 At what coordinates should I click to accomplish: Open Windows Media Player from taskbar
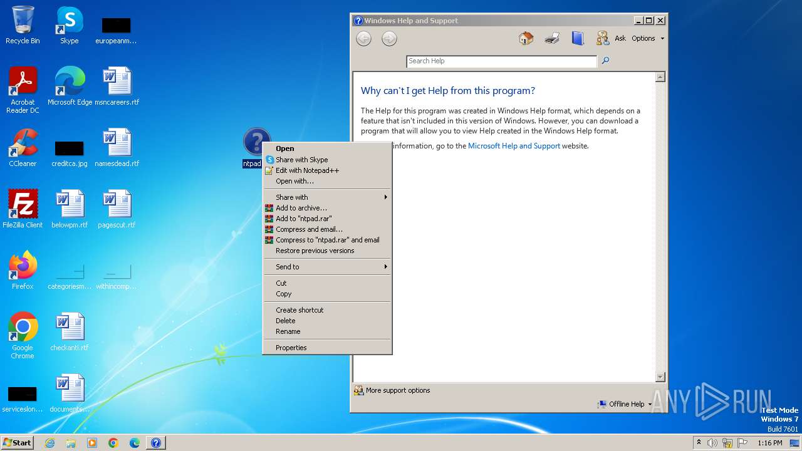(92, 443)
